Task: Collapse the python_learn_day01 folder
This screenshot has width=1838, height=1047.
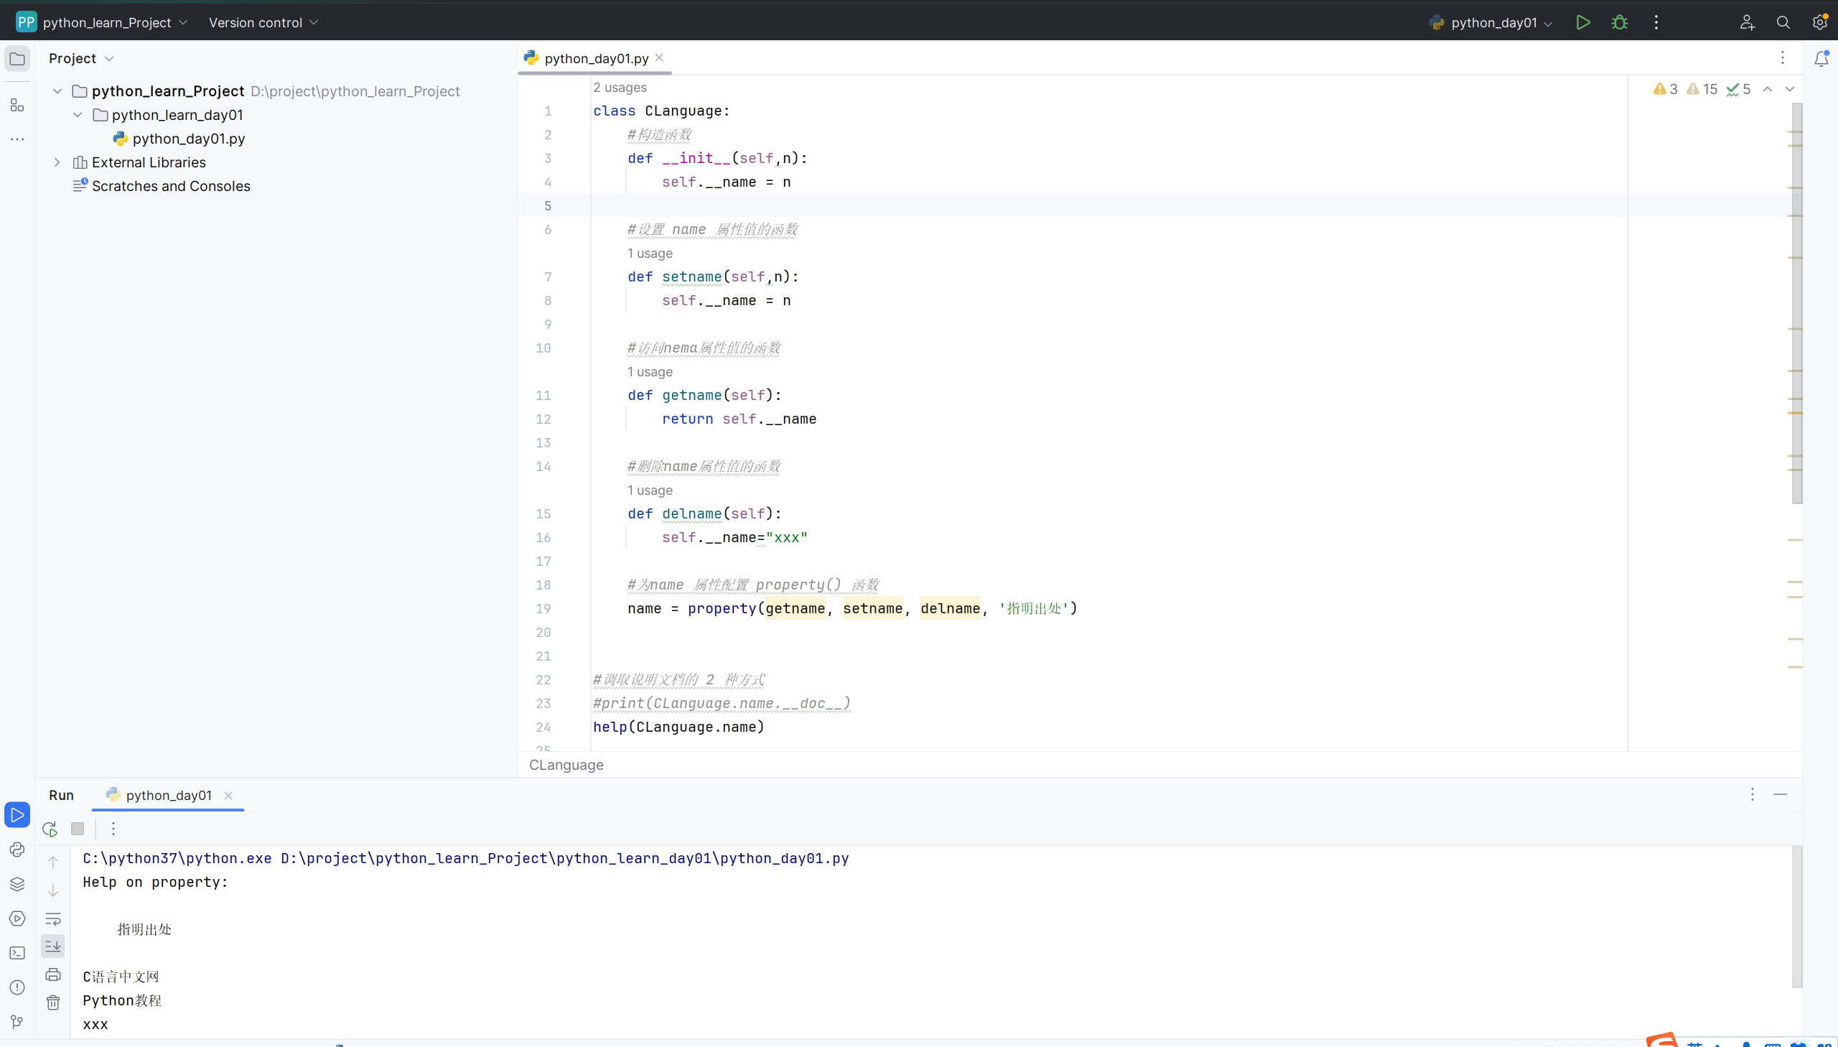Action: (x=78, y=115)
